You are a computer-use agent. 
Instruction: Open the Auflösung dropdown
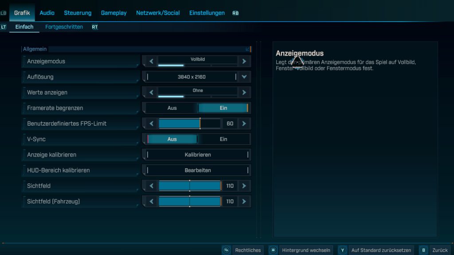click(244, 77)
